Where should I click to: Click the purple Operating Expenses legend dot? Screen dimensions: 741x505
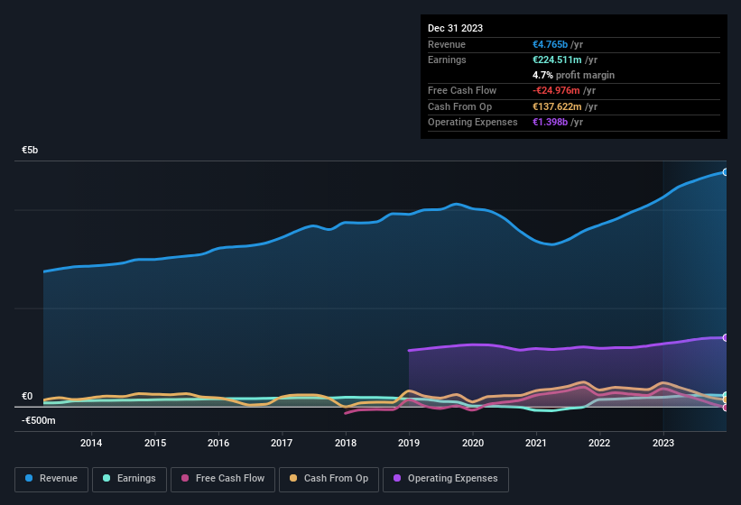pyautogui.click(x=398, y=479)
